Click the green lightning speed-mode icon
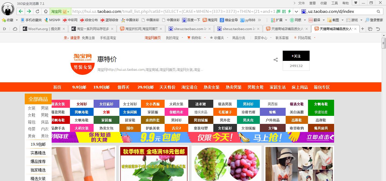The width and height of the screenshot is (386, 181). tap(289, 12)
